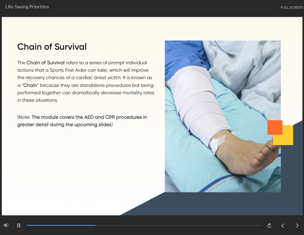Go to the previous slide
This screenshot has height=235, width=304.
pos(283,225)
